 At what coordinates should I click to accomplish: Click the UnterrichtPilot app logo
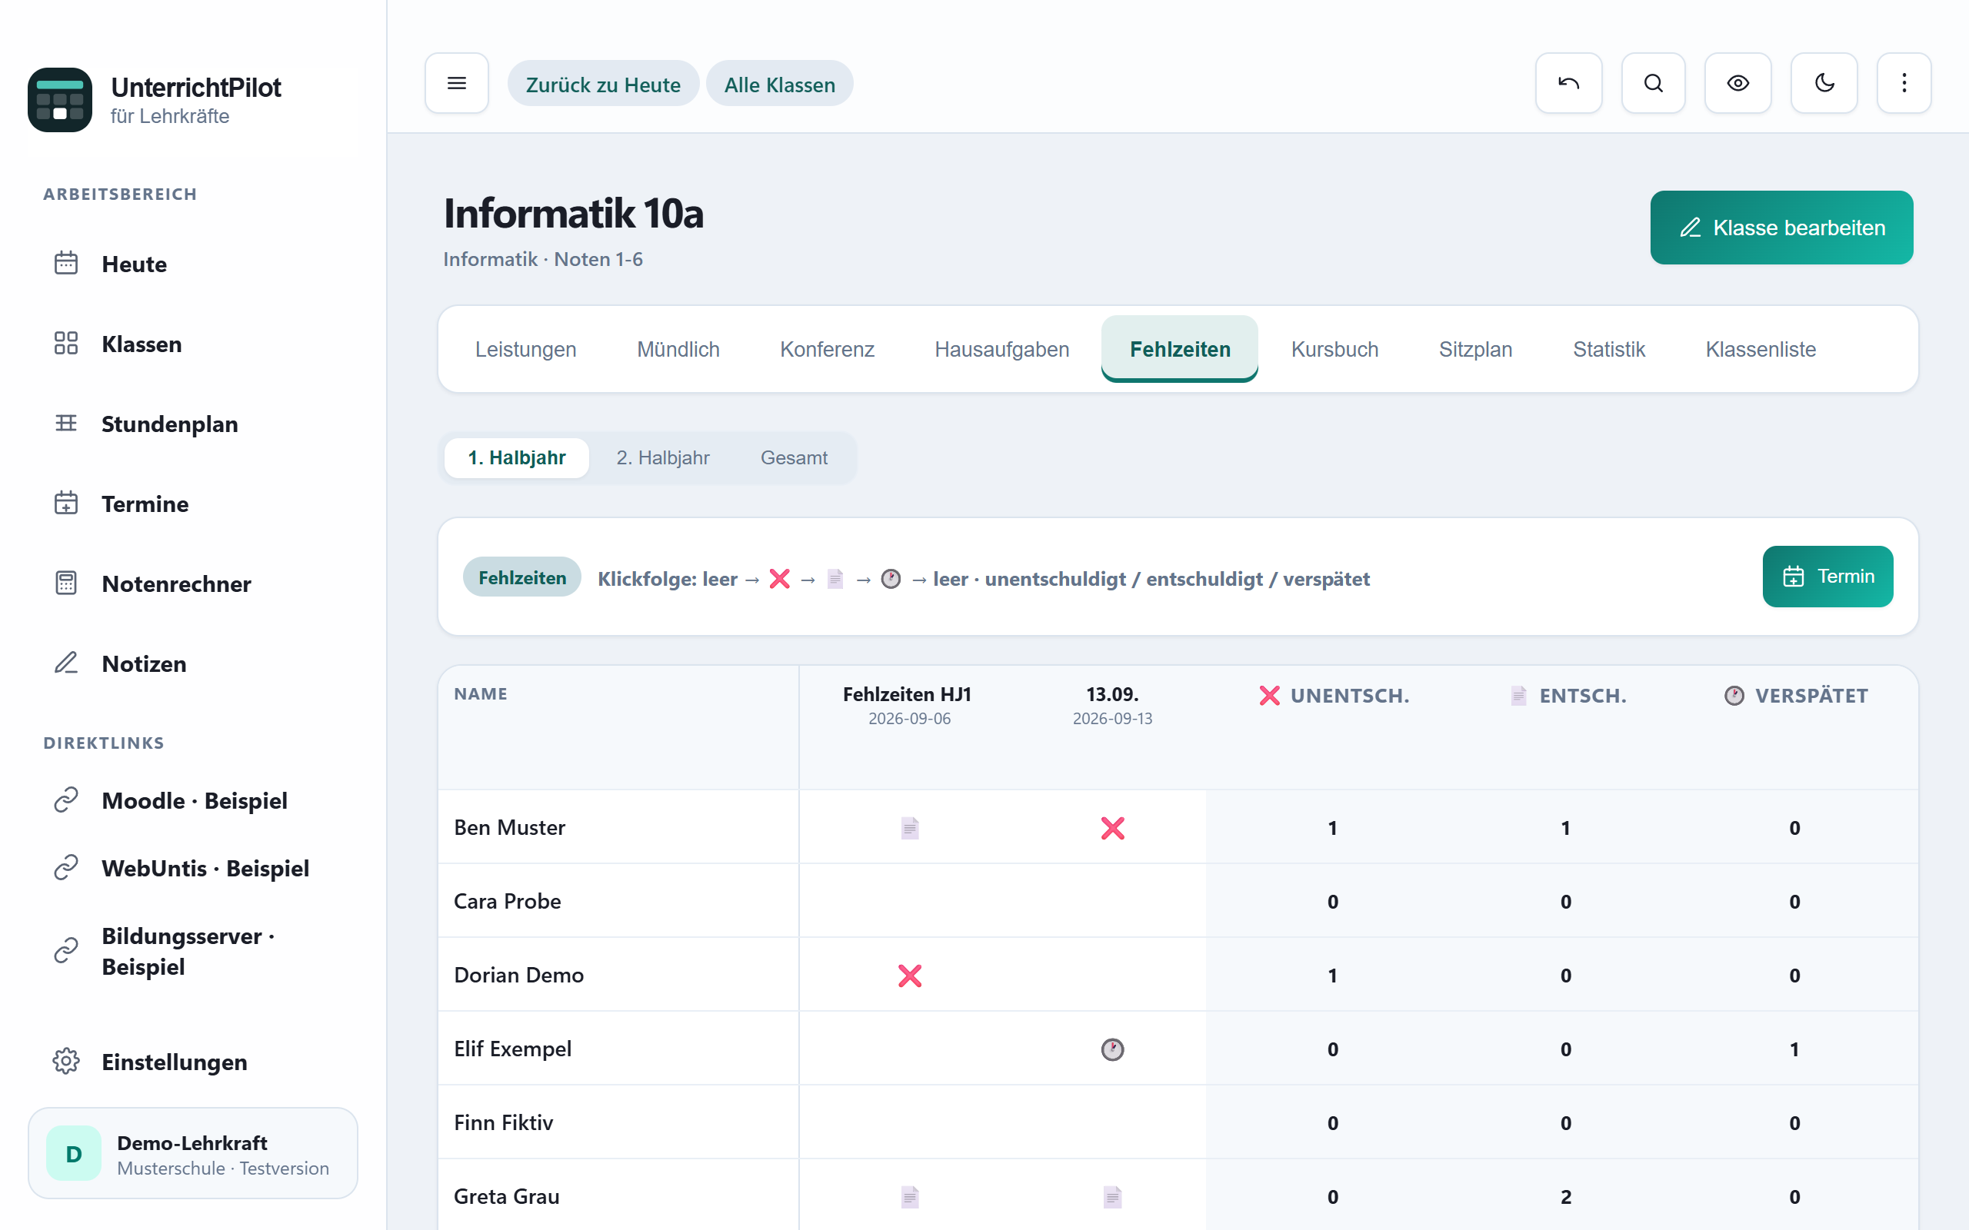click(x=60, y=99)
